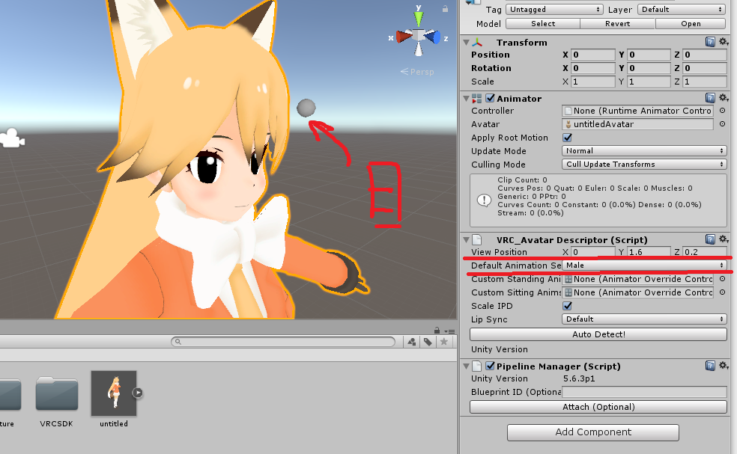
Task: Click the scene gizmo Y axis cone
Action: tap(419, 19)
